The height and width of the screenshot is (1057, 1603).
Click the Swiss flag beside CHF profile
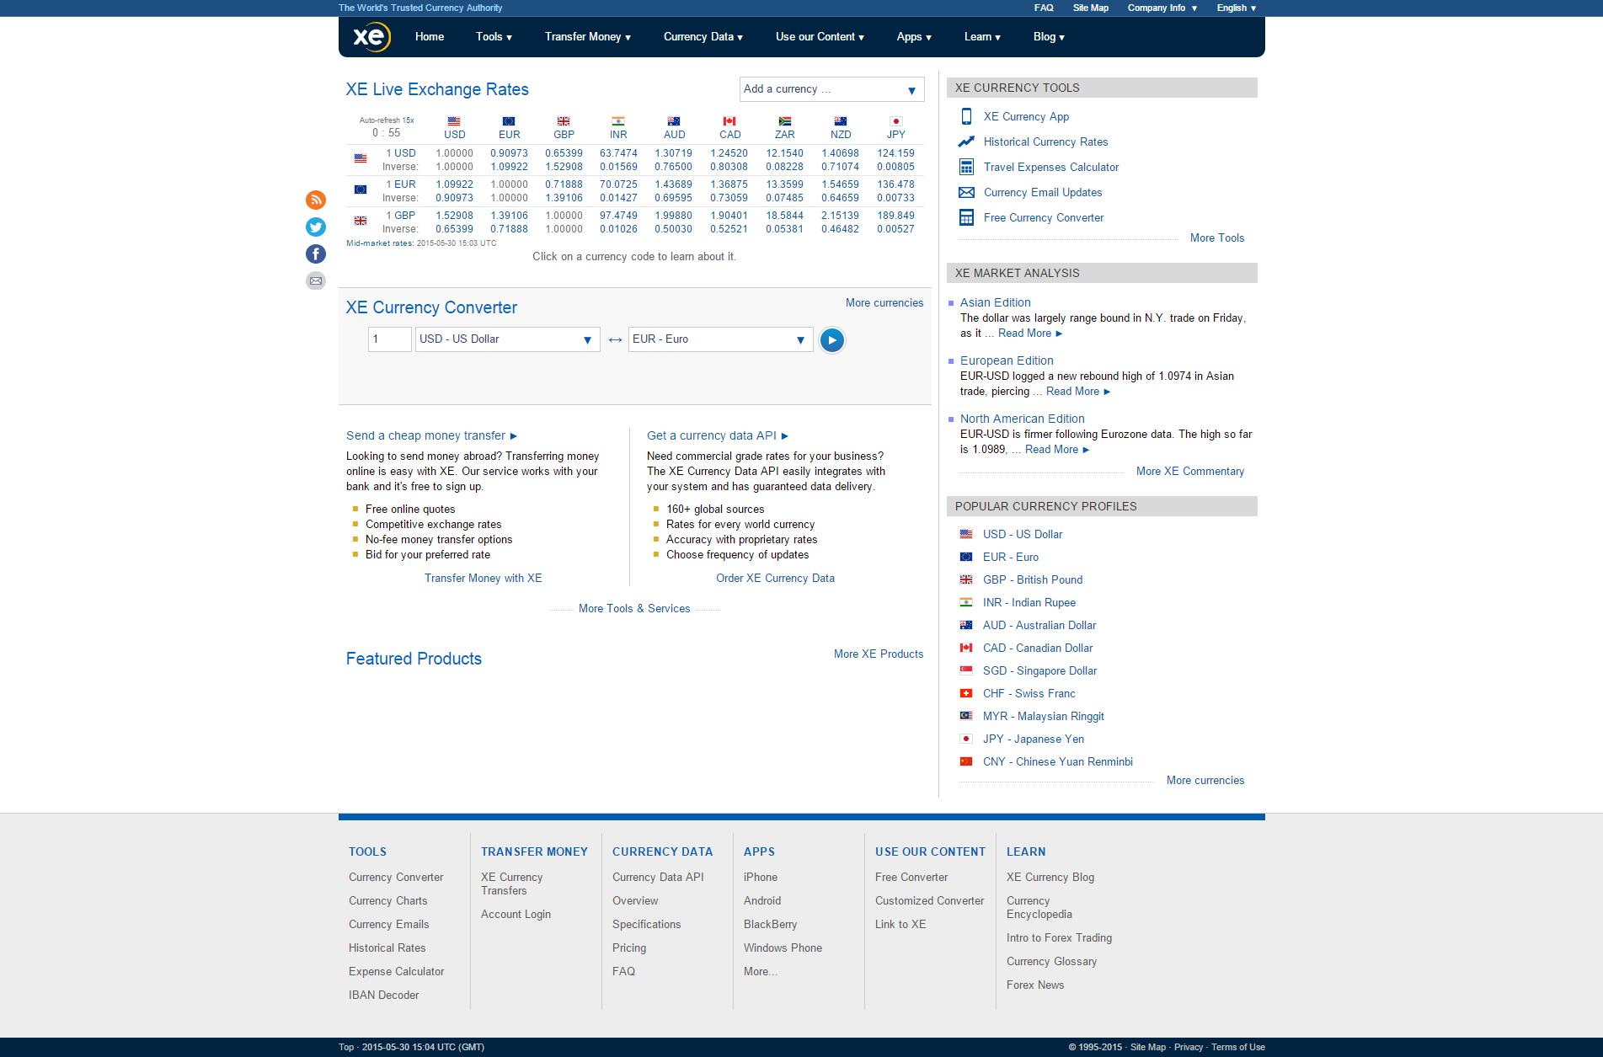(x=966, y=693)
